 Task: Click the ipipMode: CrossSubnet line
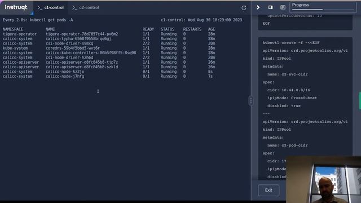pyautogui.click(x=292, y=98)
